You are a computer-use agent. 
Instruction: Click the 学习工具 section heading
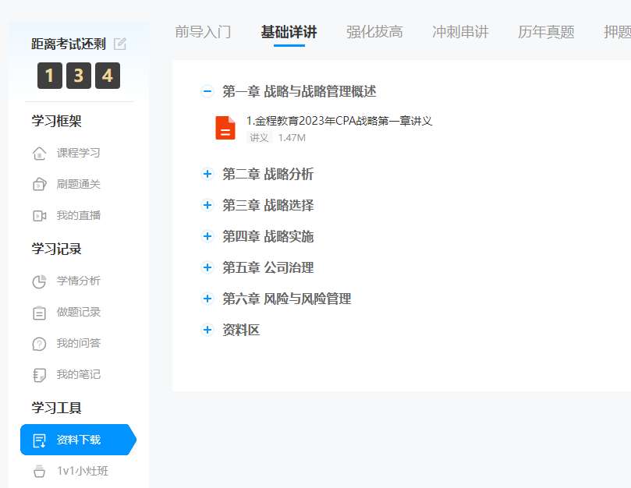coord(56,408)
